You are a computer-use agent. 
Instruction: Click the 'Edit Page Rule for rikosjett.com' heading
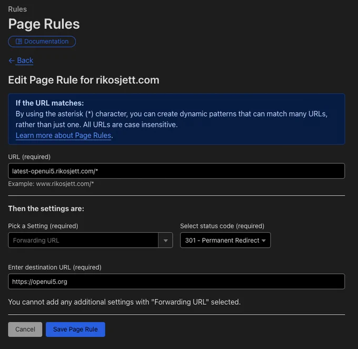pyautogui.click(x=84, y=80)
